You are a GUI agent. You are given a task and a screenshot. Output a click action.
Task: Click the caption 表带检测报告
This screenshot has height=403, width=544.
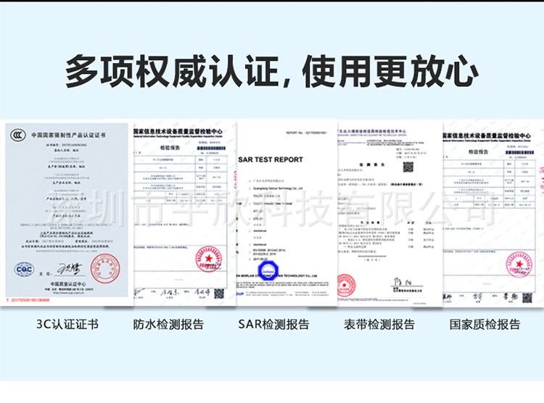click(379, 324)
